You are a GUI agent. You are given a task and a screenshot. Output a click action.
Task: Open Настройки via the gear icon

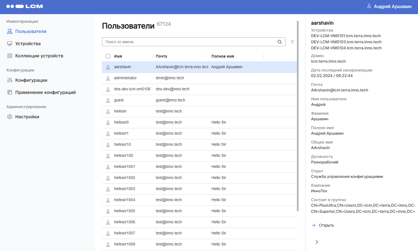9,117
